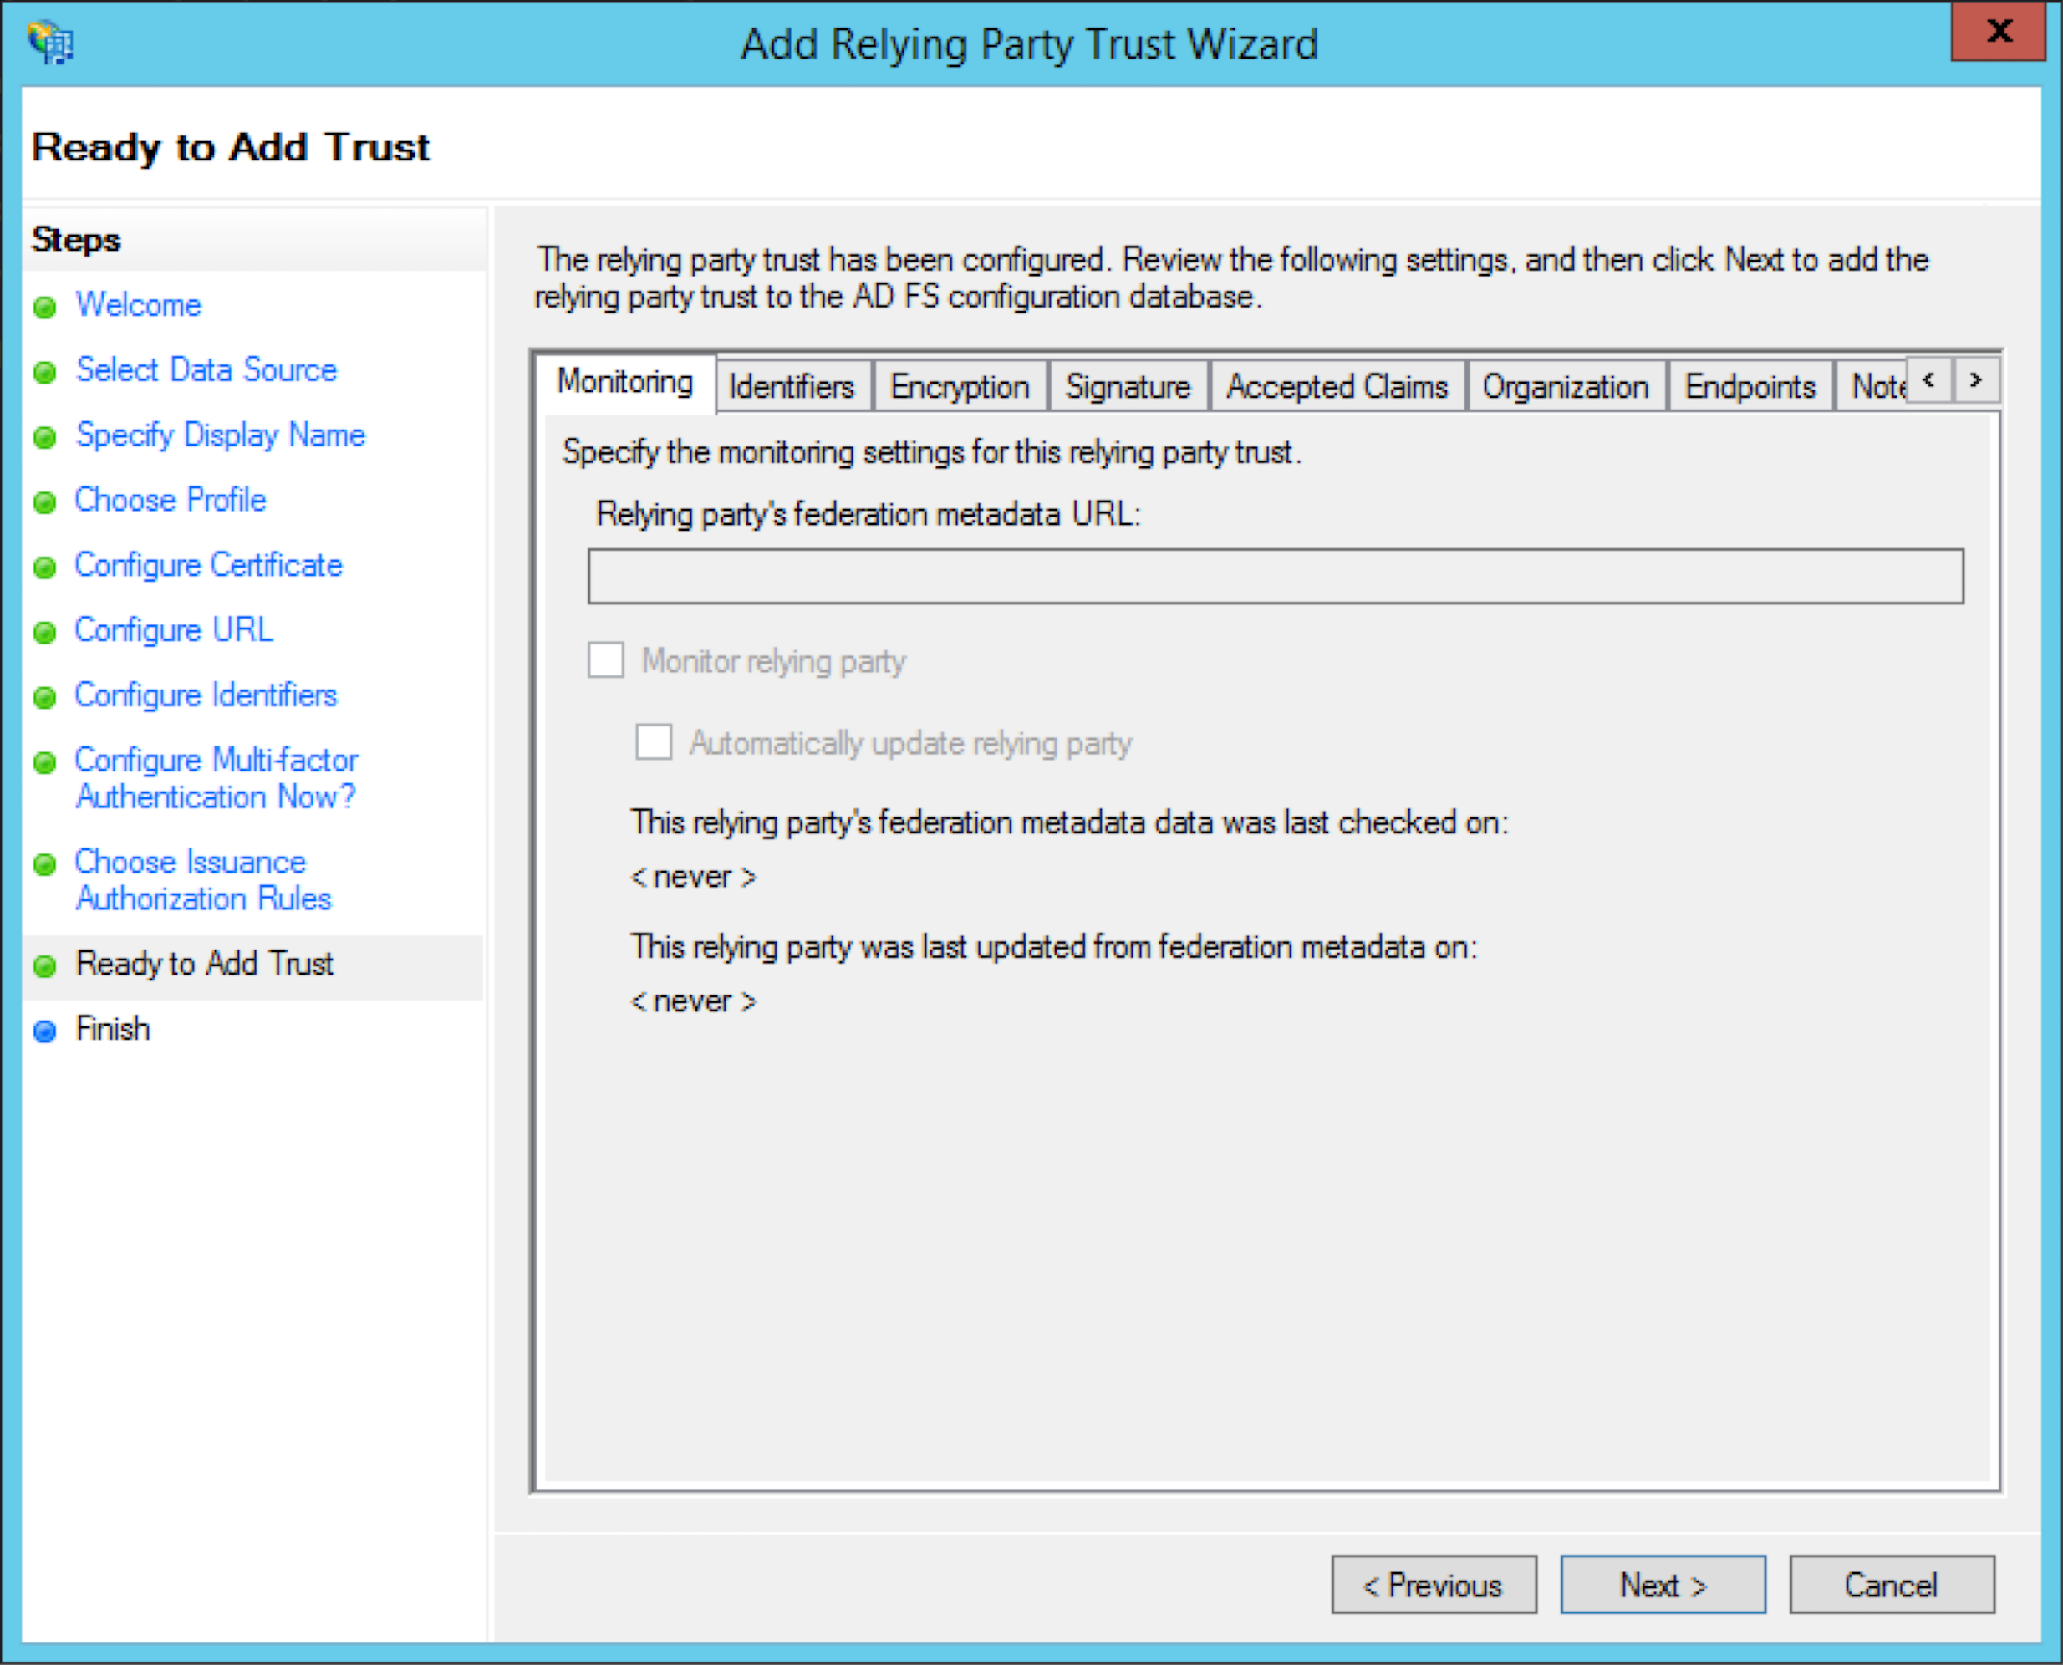Screen dimensions: 2063x1665
Task: Click the green indicator beside Select Data Source
Action: pos(45,372)
